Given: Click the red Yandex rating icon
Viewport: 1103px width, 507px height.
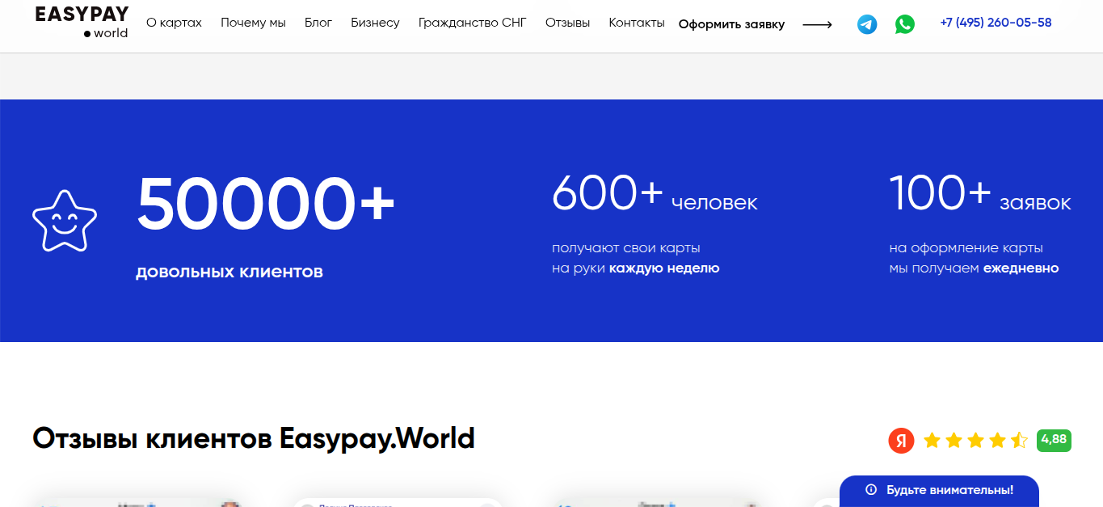Looking at the screenshot, I should [x=901, y=441].
